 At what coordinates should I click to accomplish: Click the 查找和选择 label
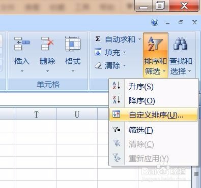click(181, 66)
